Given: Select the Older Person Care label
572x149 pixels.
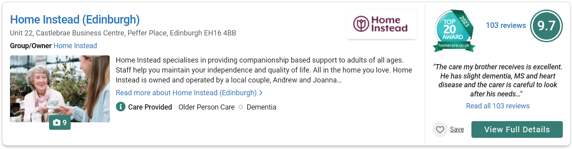Looking at the screenshot, I should click(206, 107).
